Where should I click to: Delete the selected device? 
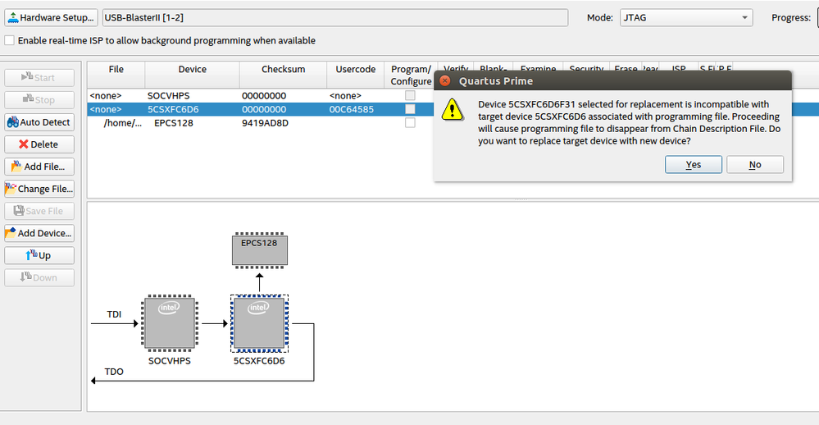coord(39,144)
